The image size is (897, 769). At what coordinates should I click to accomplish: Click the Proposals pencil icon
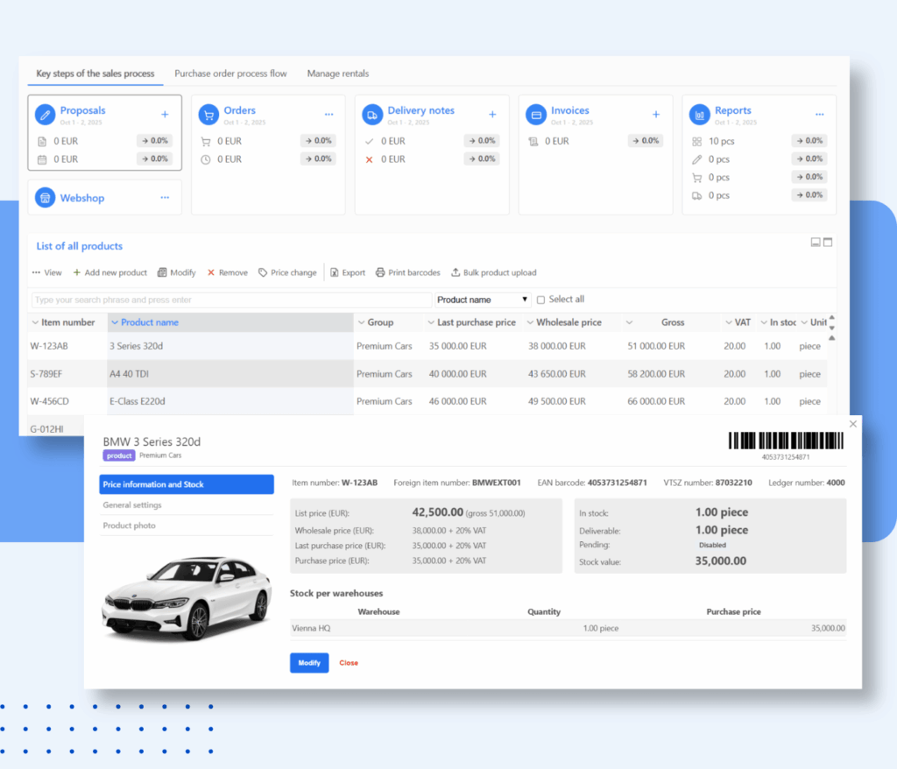46,115
